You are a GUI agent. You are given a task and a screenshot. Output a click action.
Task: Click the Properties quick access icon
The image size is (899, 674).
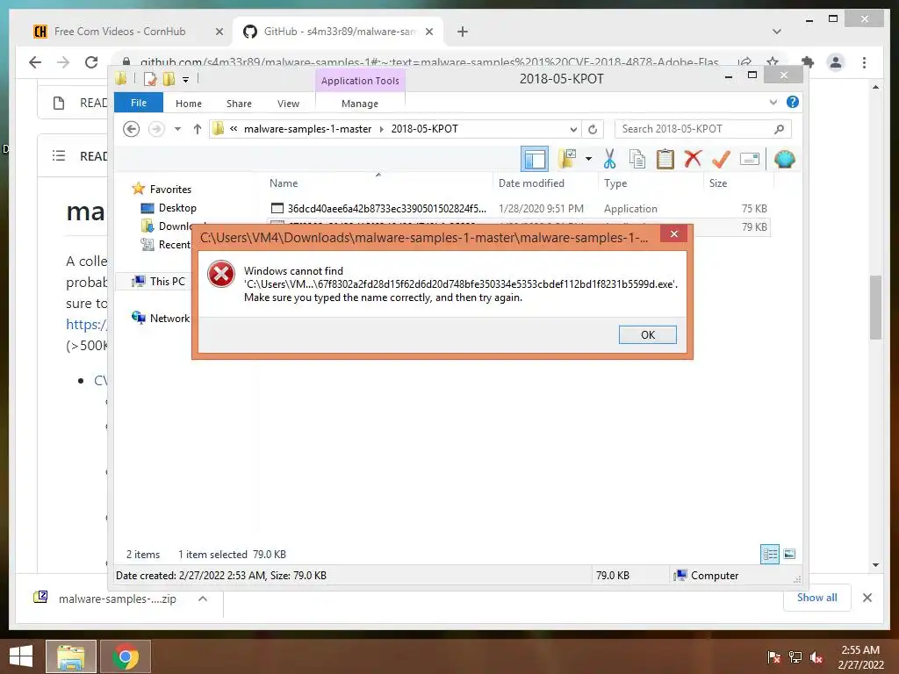click(149, 79)
